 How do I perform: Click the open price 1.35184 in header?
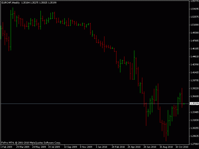[x=25, y=3]
